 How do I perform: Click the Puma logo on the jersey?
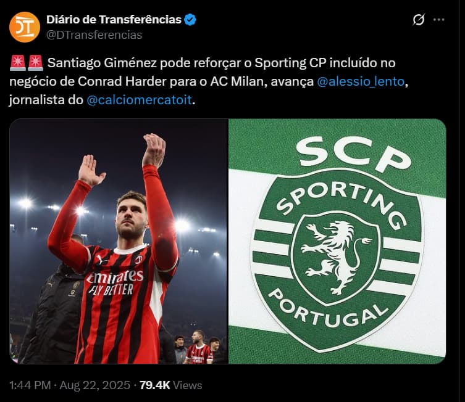[x=103, y=260]
